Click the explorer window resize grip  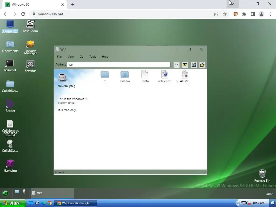coord(205,172)
